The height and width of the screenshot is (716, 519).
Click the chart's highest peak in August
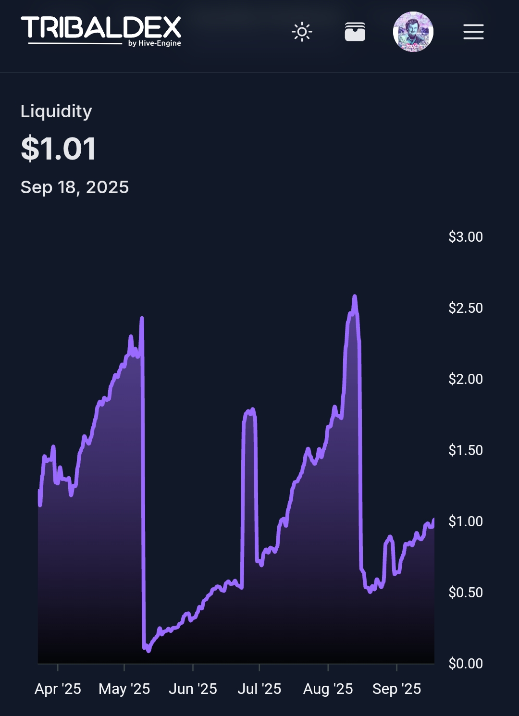pyautogui.click(x=355, y=297)
